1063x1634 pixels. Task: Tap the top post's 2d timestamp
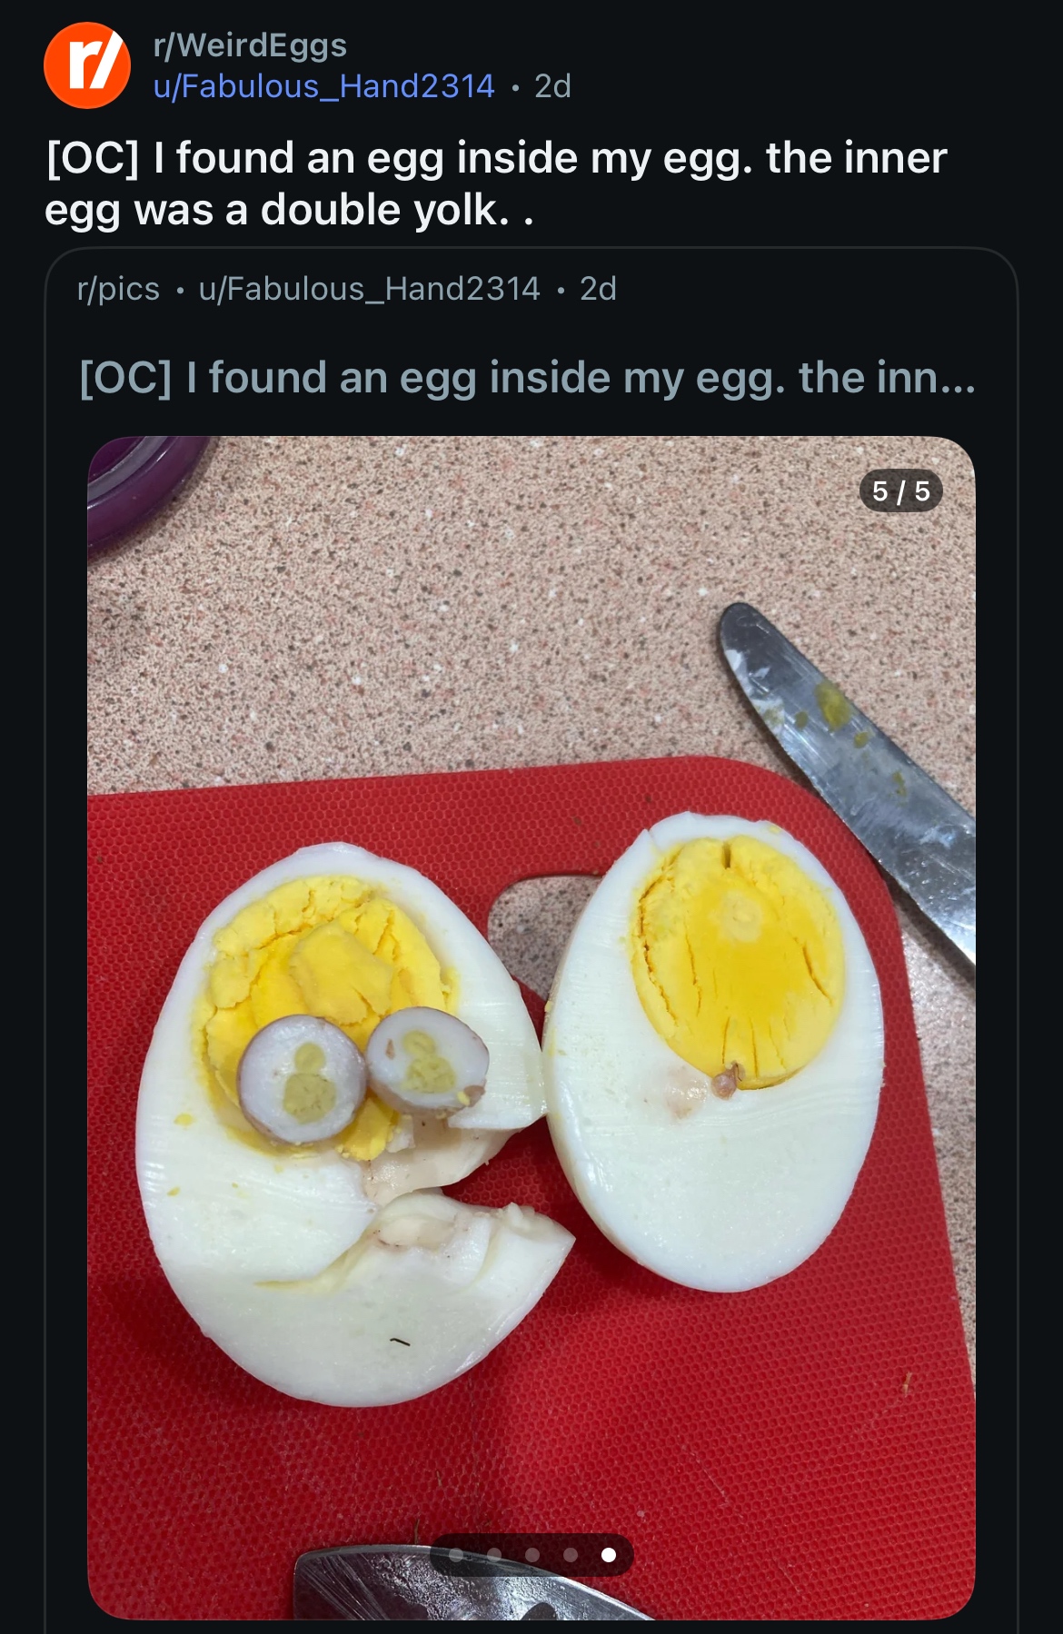point(552,86)
